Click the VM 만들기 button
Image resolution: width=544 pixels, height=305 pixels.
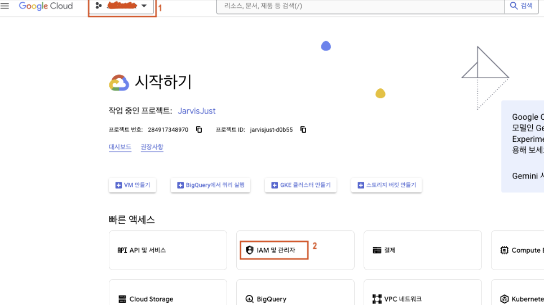132,185
